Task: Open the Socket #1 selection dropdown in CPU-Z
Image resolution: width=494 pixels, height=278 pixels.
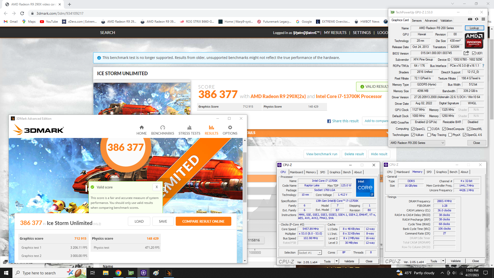Action: tap(310, 253)
